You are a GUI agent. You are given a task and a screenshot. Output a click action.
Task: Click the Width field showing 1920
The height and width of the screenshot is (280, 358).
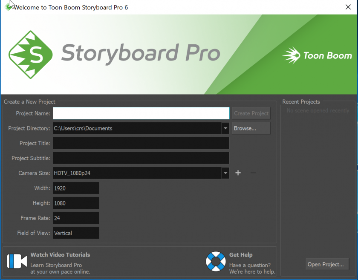(76, 188)
